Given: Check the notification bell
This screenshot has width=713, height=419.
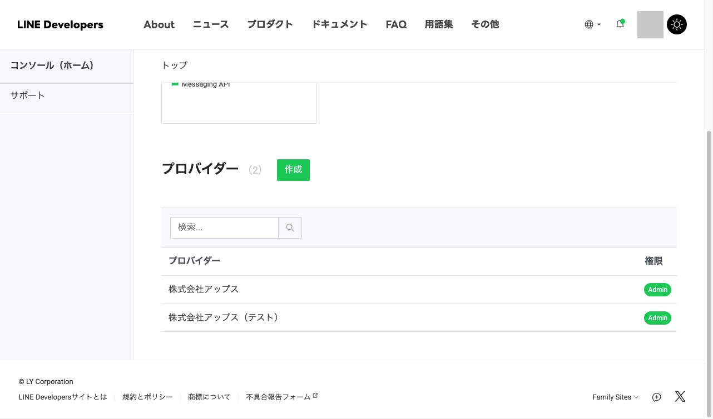Looking at the screenshot, I should (x=620, y=24).
